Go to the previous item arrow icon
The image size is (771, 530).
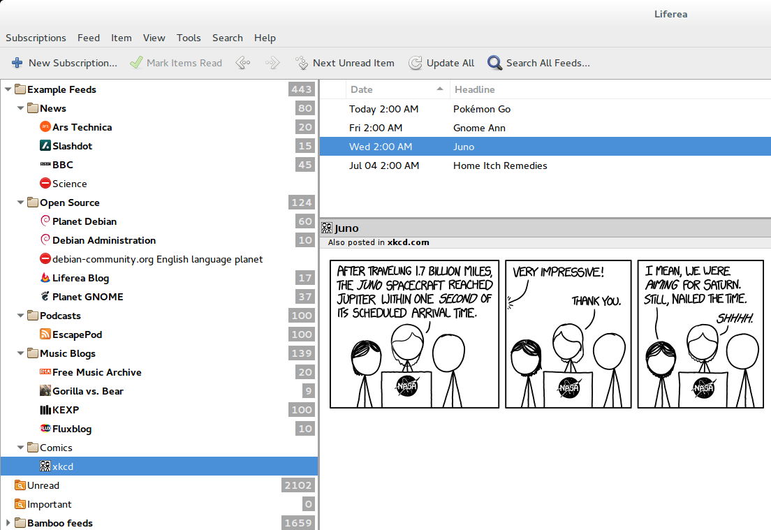tap(243, 63)
